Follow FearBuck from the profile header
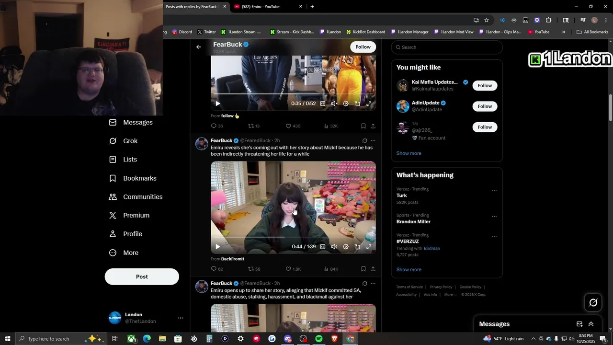Screen dimensions: 613x345 (363, 46)
